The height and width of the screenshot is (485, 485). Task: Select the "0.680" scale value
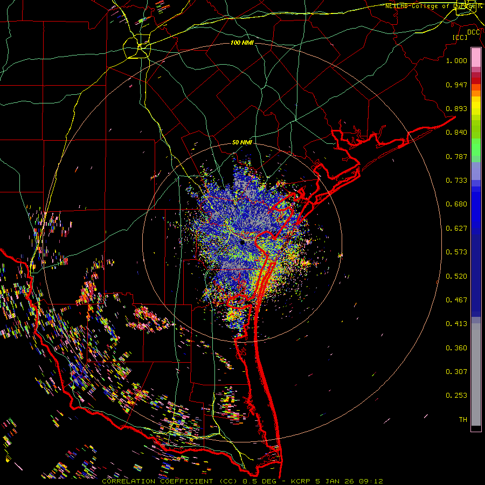pyautogui.click(x=456, y=204)
